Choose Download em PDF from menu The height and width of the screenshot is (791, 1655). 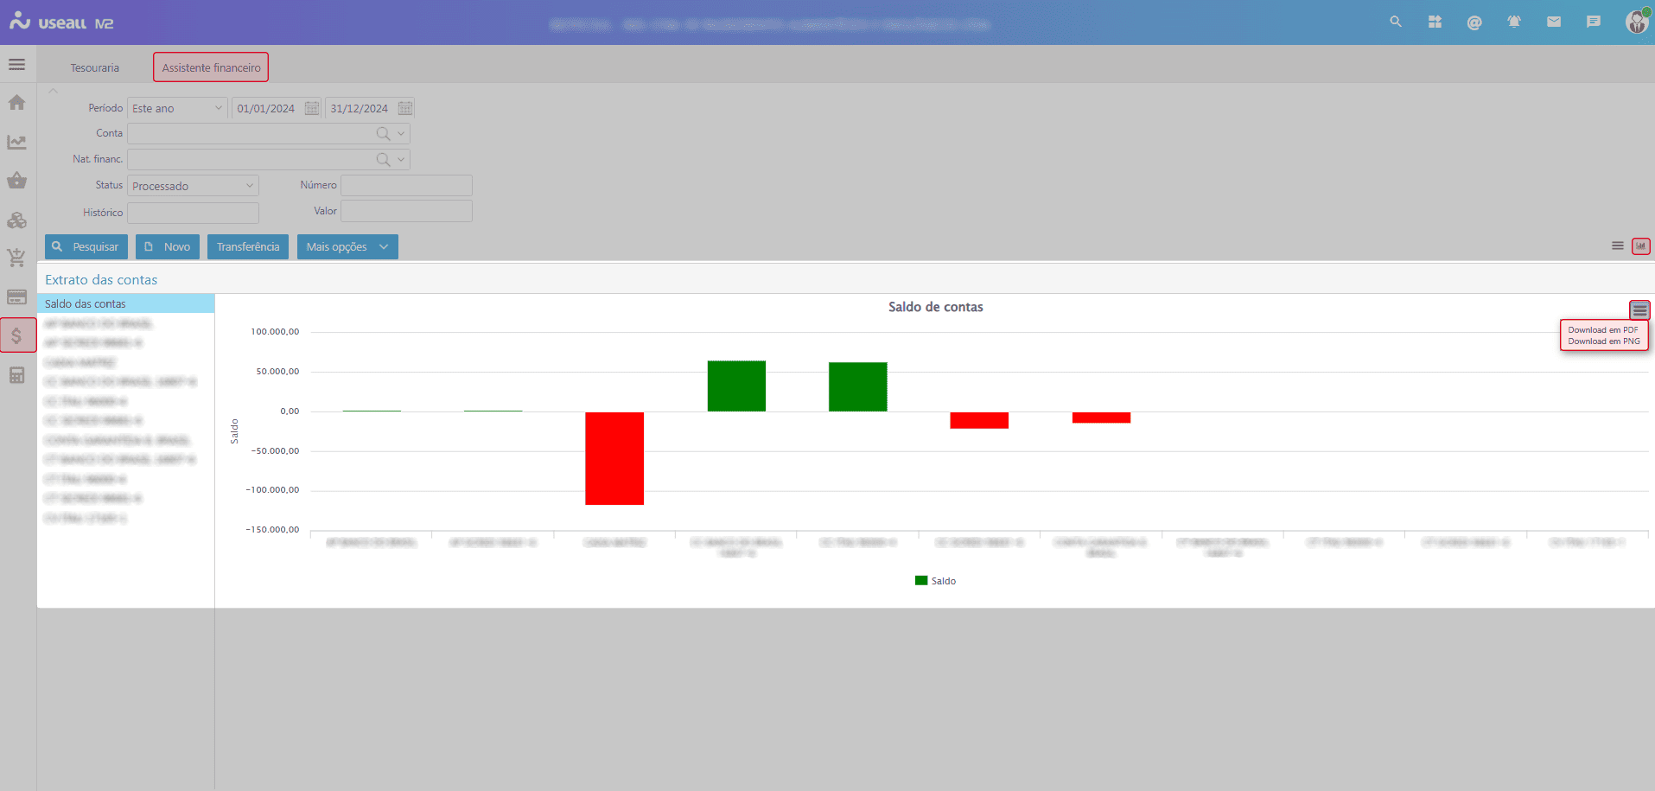tap(1602, 329)
